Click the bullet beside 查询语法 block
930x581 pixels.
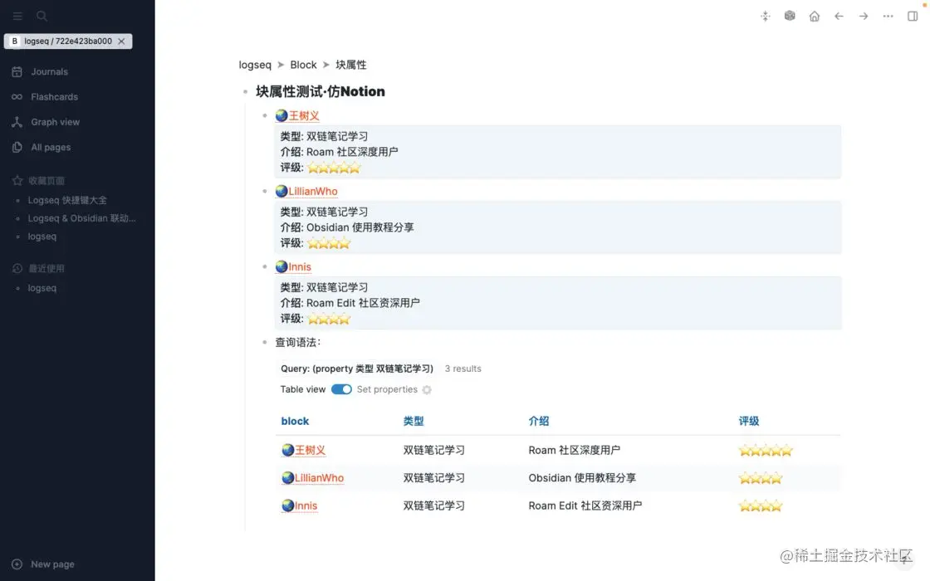(x=265, y=342)
